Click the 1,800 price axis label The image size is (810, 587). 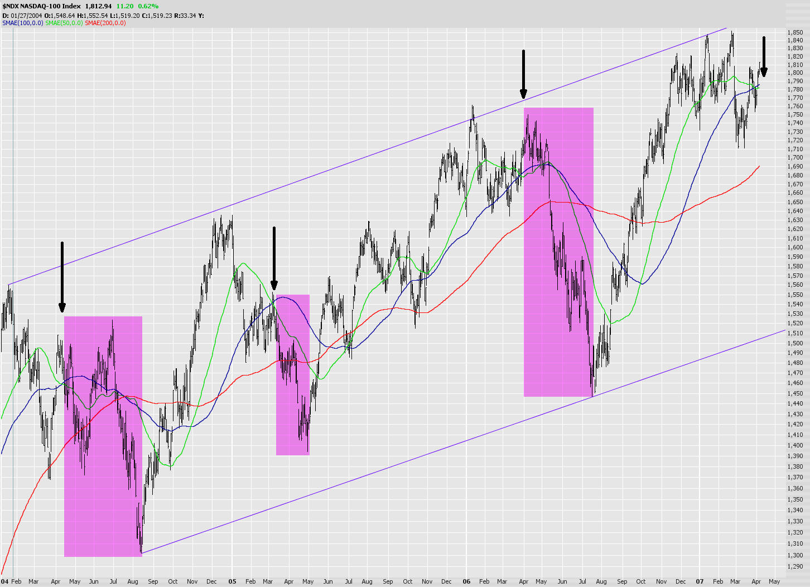click(795, 73)
